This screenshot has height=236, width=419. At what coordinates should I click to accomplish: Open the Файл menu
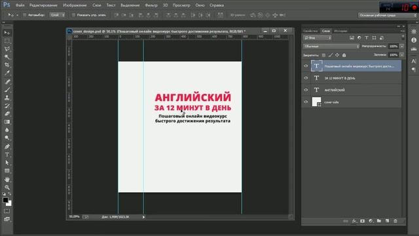20,5
